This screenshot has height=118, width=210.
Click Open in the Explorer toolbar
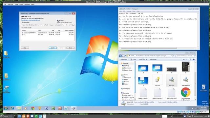(x=134, y=59)
